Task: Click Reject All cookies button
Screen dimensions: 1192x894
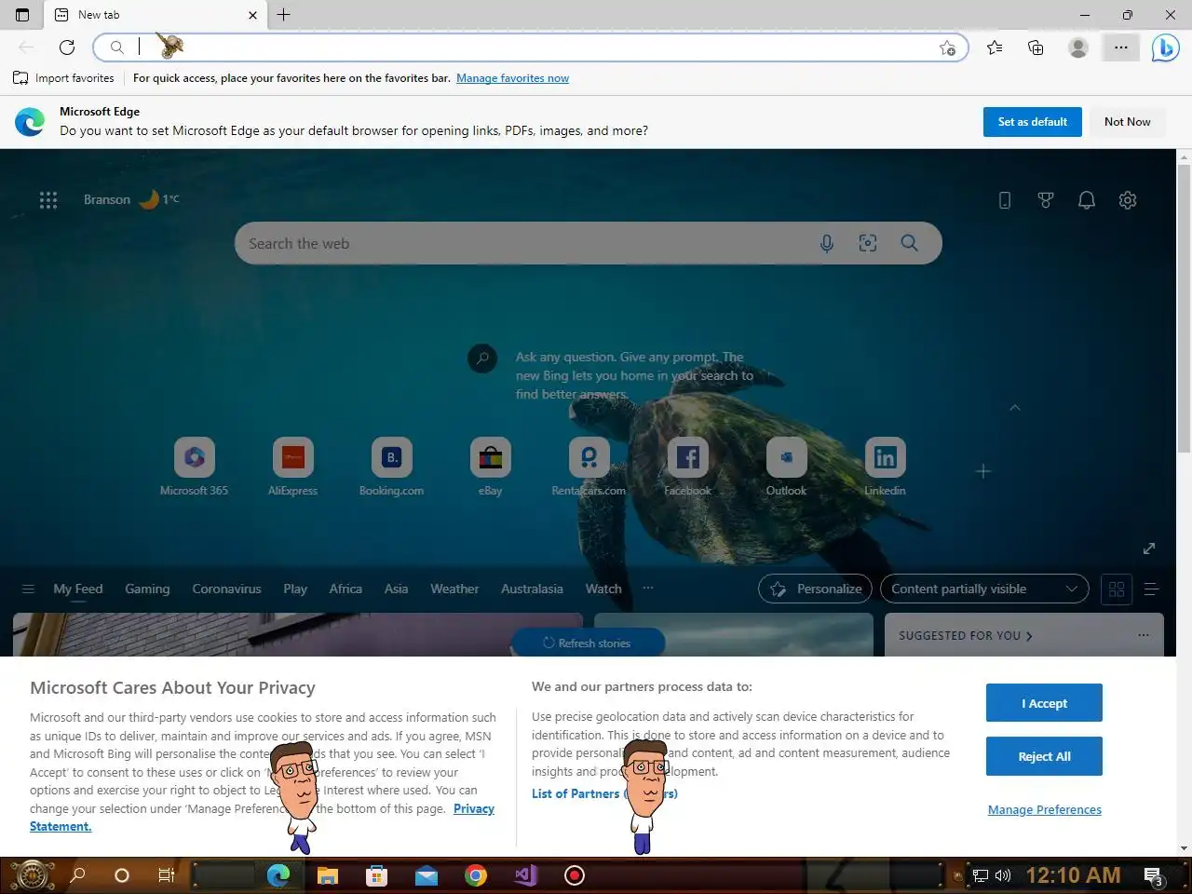Action: pyautogui.click(x=1044, y=756)
